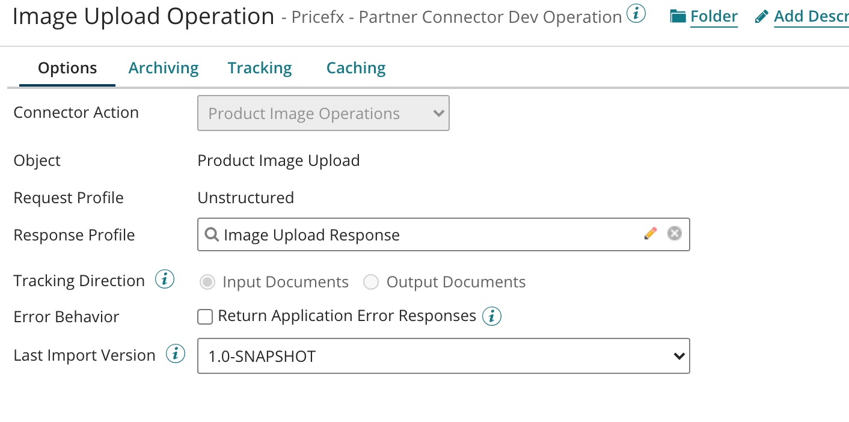Click pencil icon beside Add Description
Viewport: 849px width, 422px height.
click(761, 17)
